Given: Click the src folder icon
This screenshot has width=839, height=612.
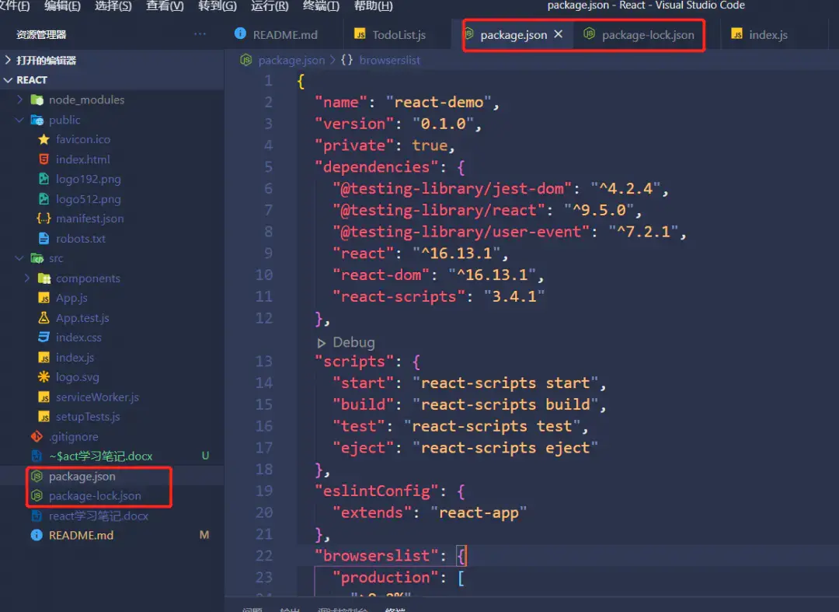Looking at the screenshot, I should click(37, 258).
